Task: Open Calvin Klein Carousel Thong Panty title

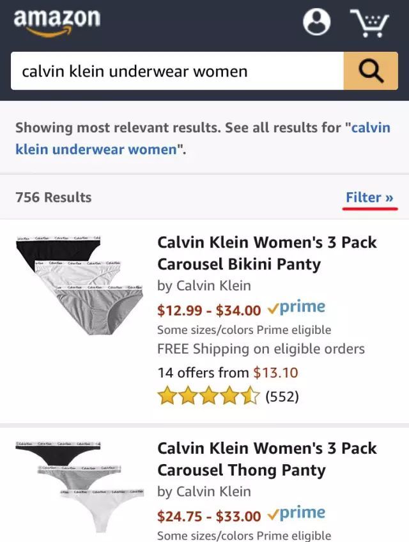Action: point(266,459)
